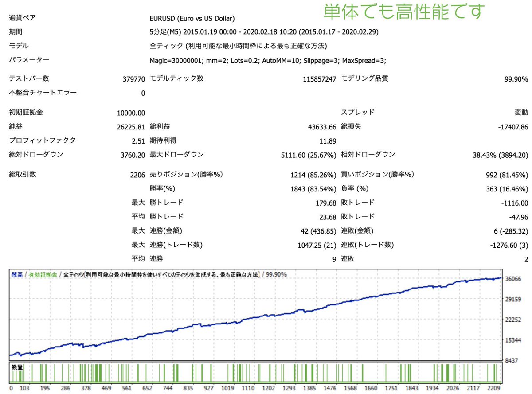Screen dimensions: 532x394
Task: Select the 1214 (85.26%) short positions value
Action: 313,175
